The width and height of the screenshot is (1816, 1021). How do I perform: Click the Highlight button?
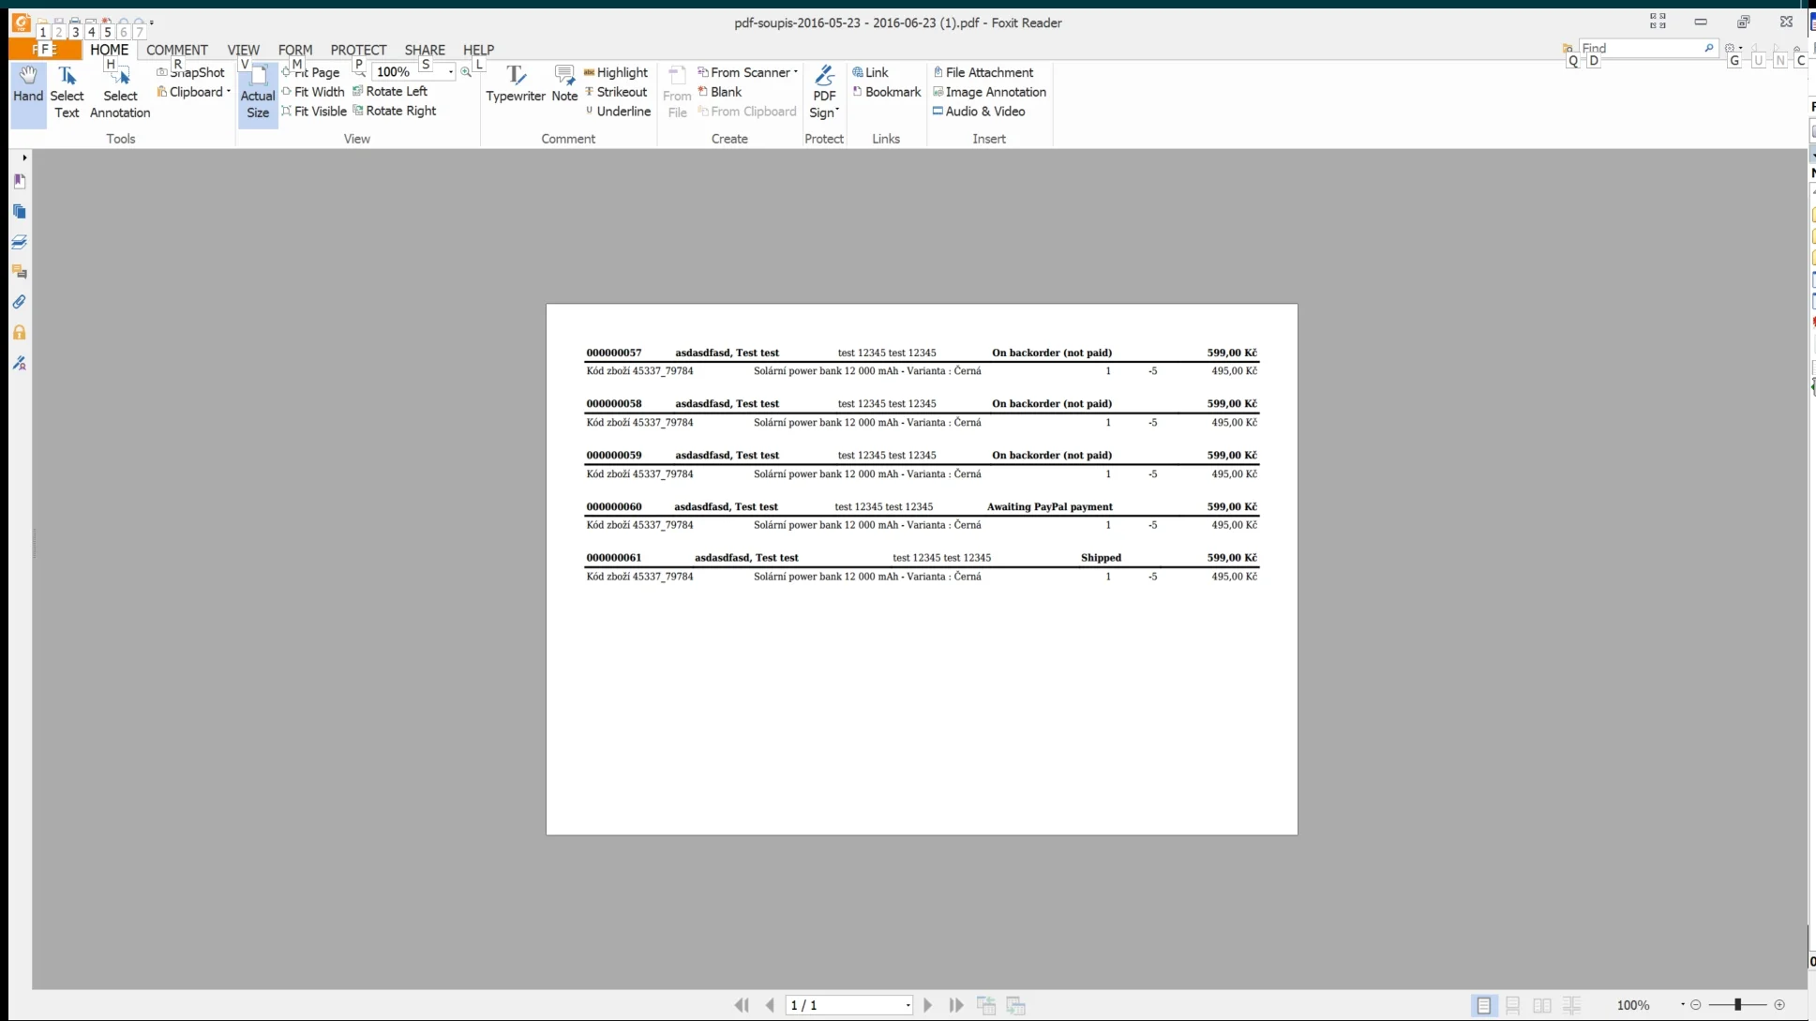tap(616, 72)
